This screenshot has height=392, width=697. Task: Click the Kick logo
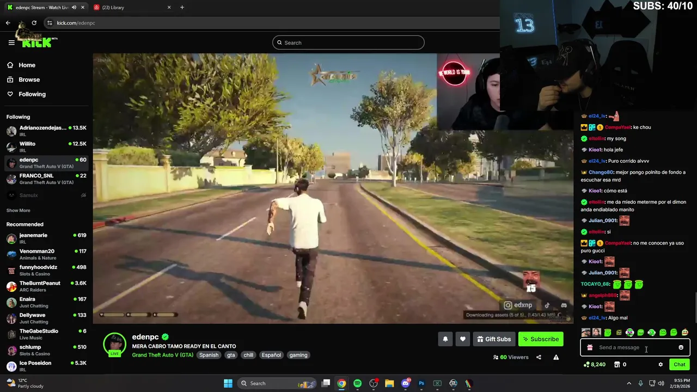37,41
